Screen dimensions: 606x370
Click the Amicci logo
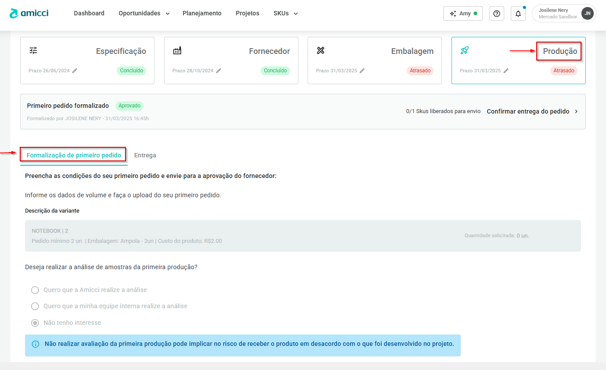[29, 13]
